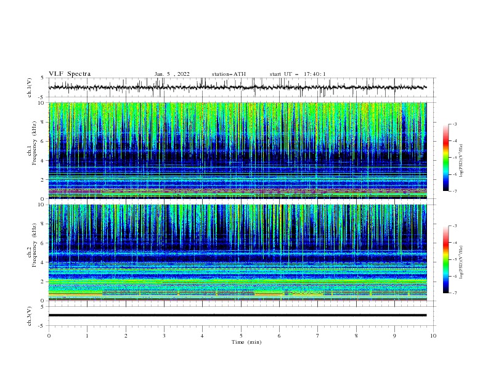This screenshot has width=488, height=377.
Task: Click the "8" frequency tick on ch.1 axis
Action: pos(43,122)
